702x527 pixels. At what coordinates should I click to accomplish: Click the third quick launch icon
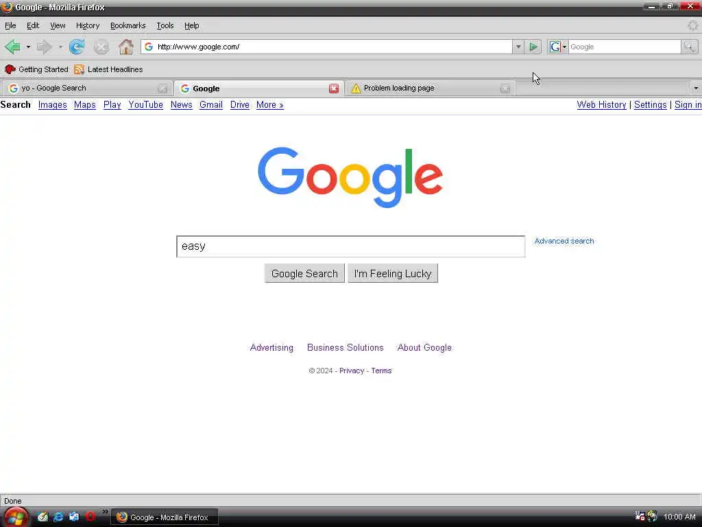click(74, 517)
